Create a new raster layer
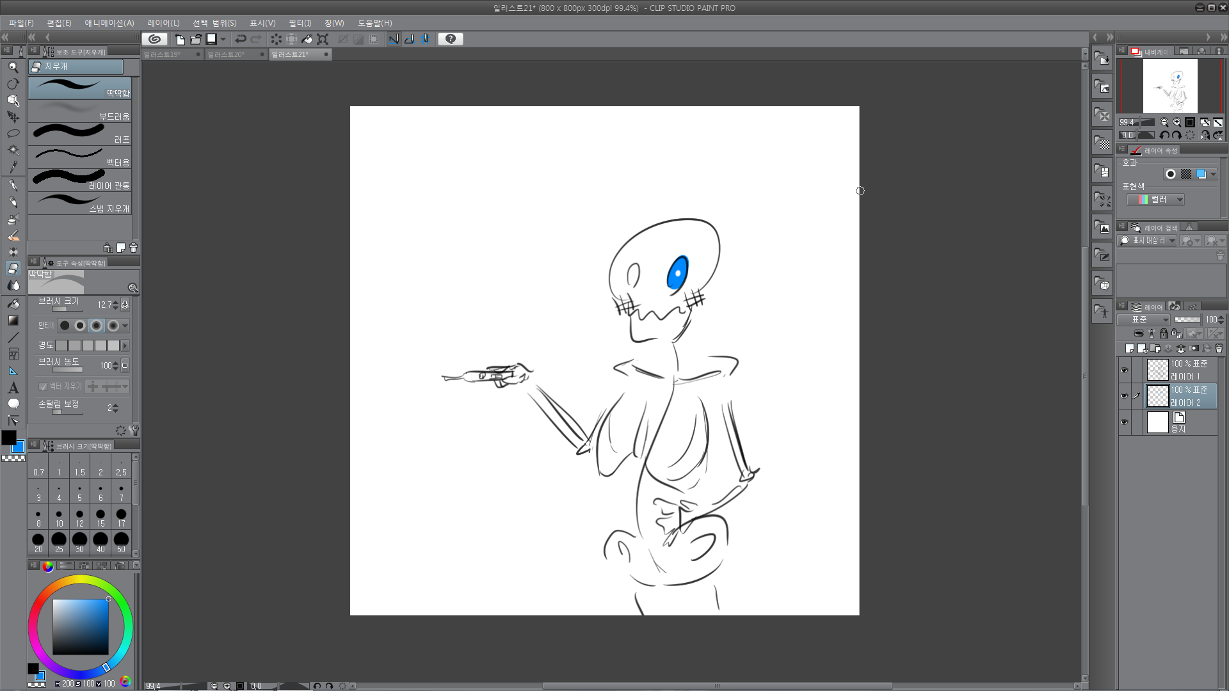 [x=1130, y=349]
